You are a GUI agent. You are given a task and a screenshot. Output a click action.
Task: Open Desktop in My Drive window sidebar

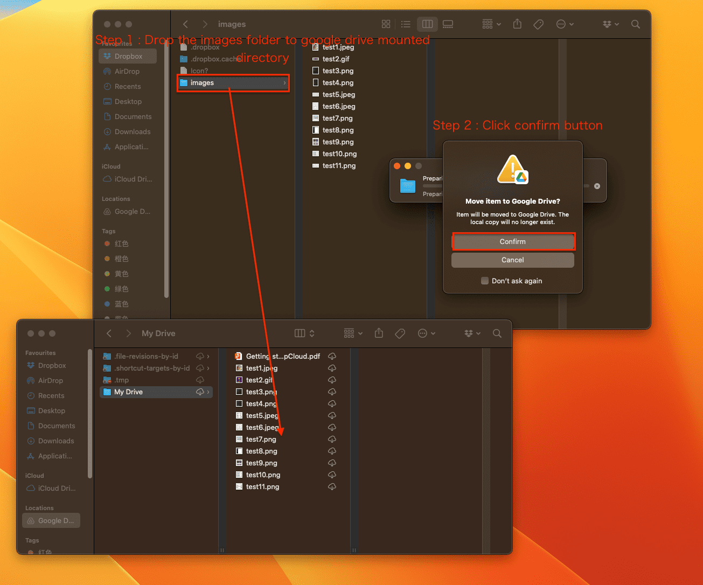(x=51, y=410)
